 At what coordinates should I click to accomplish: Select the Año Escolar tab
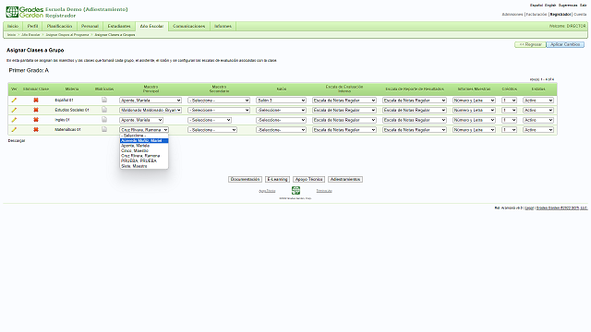coord(151,27)
